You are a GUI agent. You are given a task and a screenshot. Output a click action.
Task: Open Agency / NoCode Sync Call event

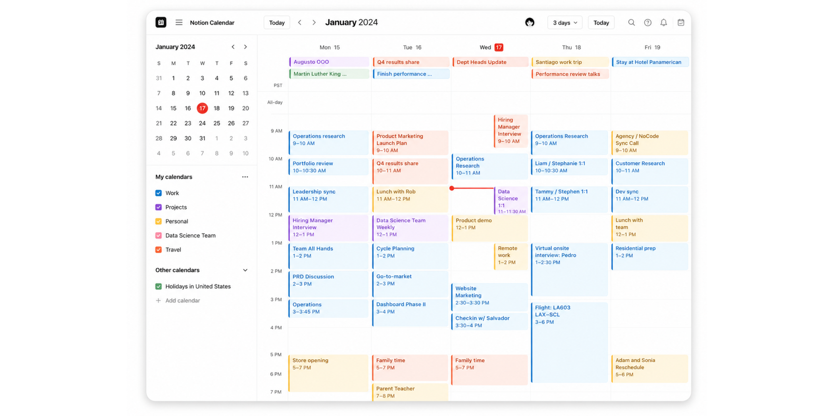pos(650,143)
